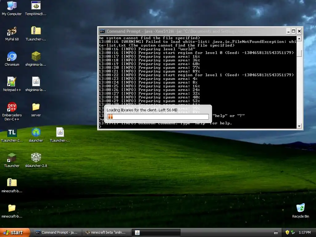Click the Command Prompt title bar system icon
This screenshot has height=237, width=316.
click(102, 31)
